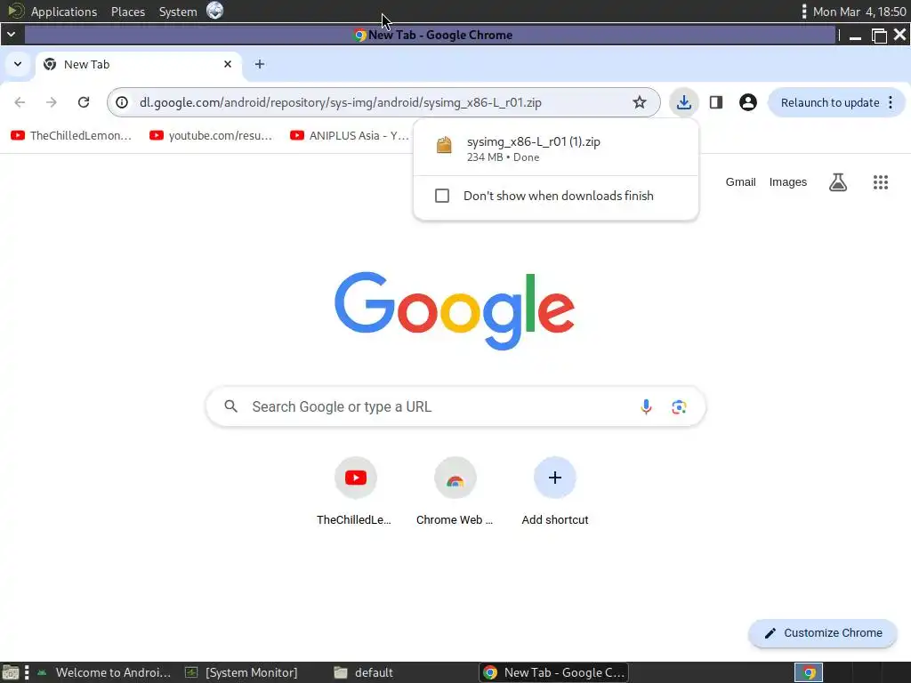The width and height of the screenshot is (911, 683).
Task: Search by image with Google Lens icon
Action: tap(679, 406)
